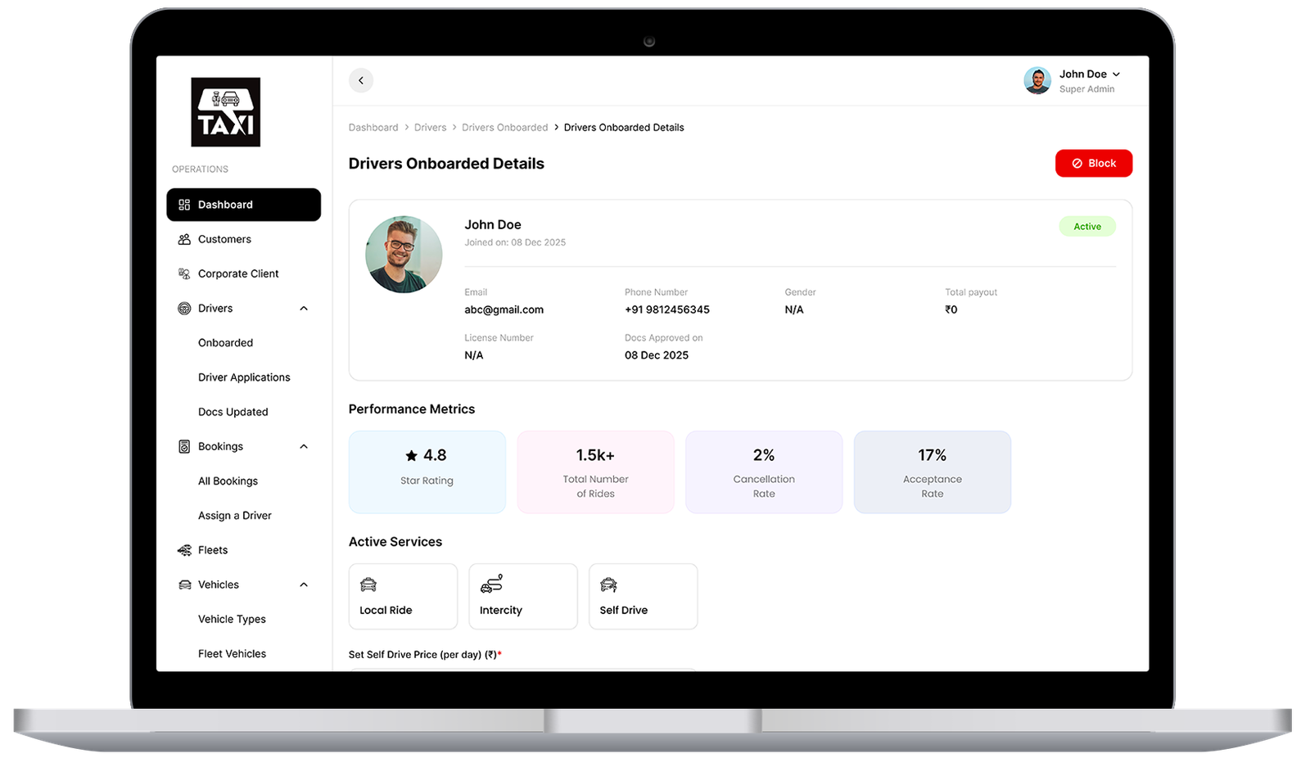This screenshot has width=1310, height=758.
Task: Click the Bookings icon in the sidebar
Action: 183,446
